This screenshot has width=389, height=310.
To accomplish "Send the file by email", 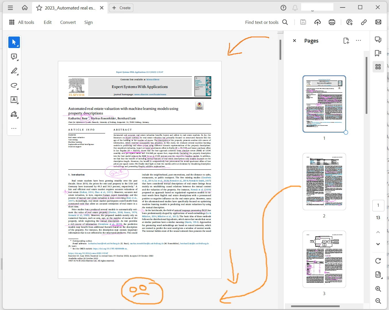I will pos(378,22).
